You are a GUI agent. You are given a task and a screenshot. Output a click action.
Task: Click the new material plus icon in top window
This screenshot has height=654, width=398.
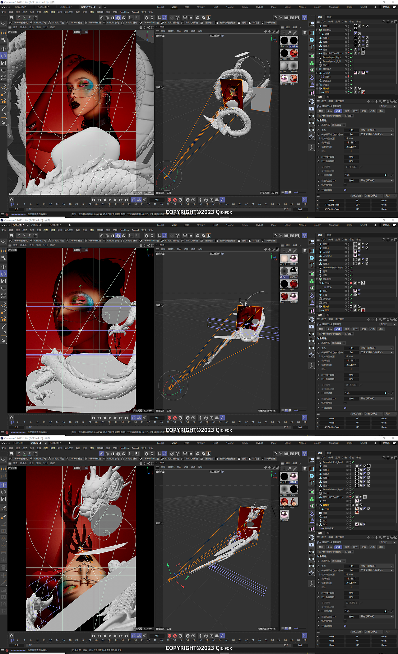click(284, 33)
